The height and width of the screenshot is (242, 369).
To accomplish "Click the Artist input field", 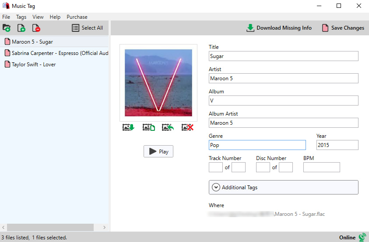I will [284, 78].
